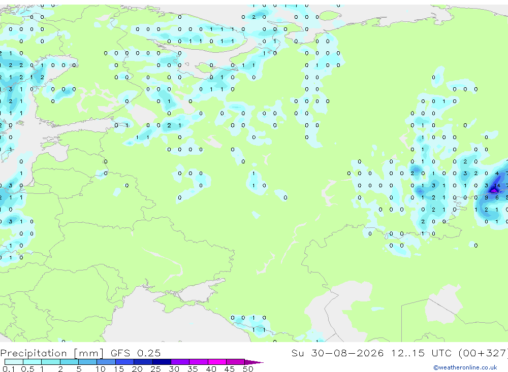Click the '9' precipitation value on the map
Image resolution: width=508 pixels, height=372 pixels.
point(486,197)
